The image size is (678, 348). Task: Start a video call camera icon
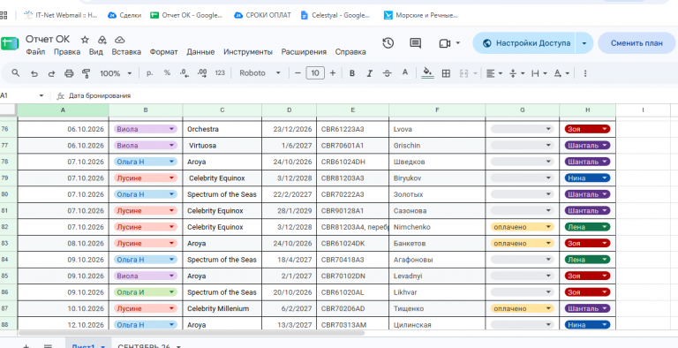point(445,43)
